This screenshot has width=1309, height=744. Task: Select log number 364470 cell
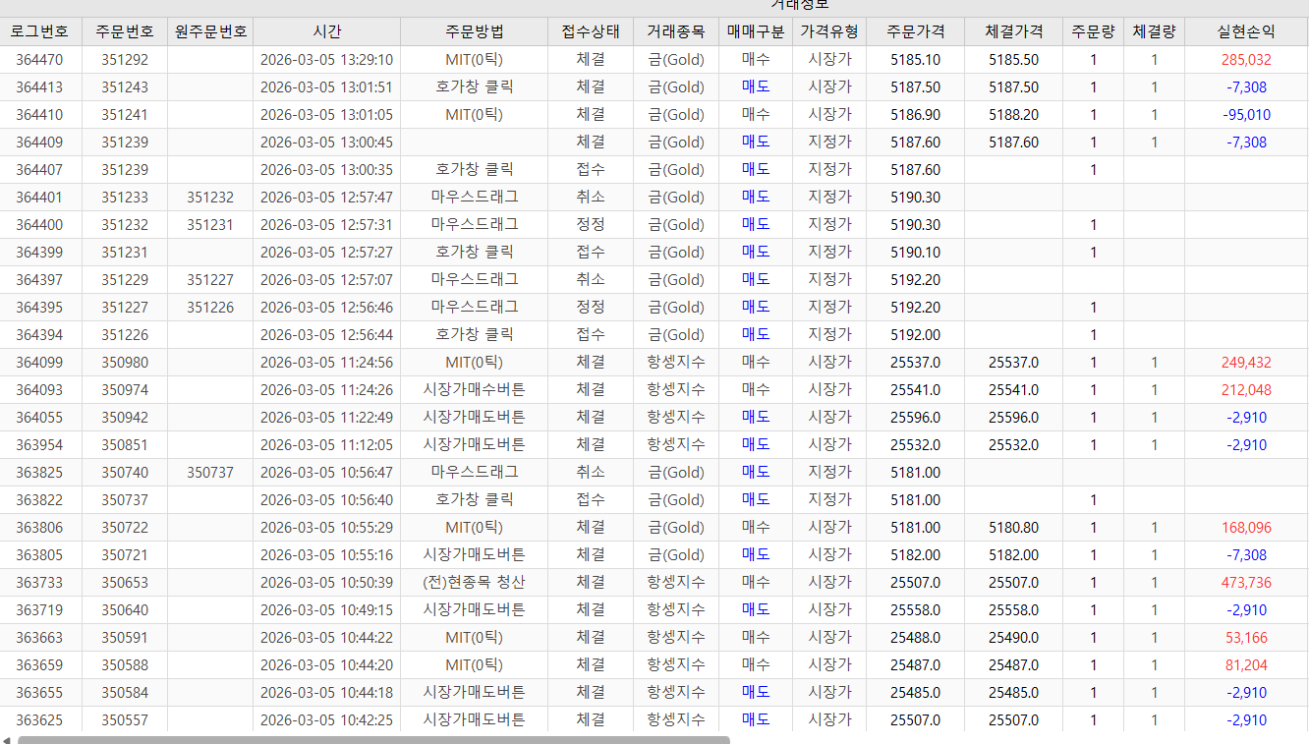click(x=40, y=59)
